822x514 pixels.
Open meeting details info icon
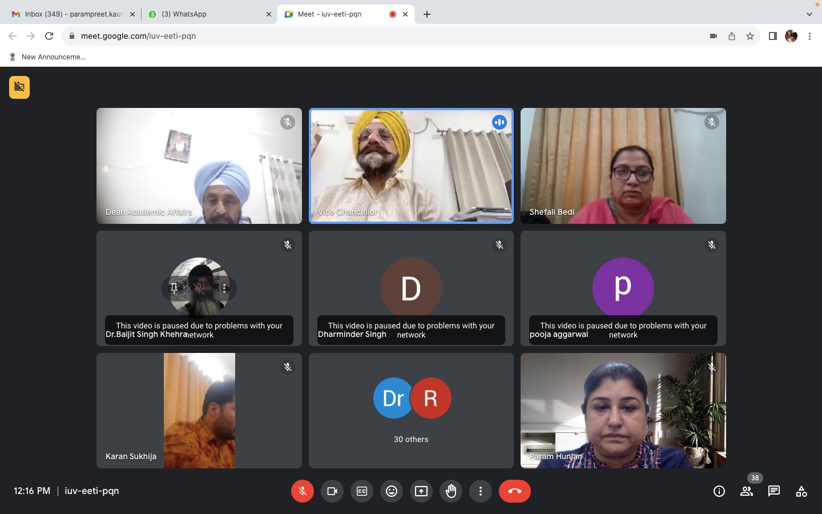(719, 491)
